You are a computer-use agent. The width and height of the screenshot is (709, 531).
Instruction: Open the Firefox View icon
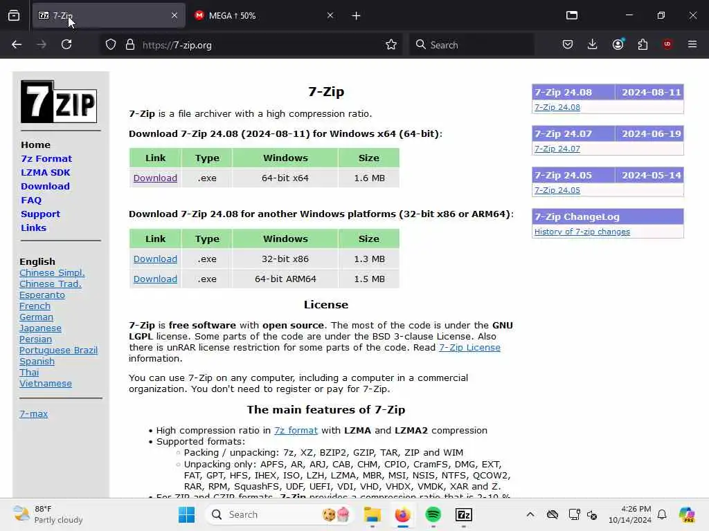pos(14,15)
